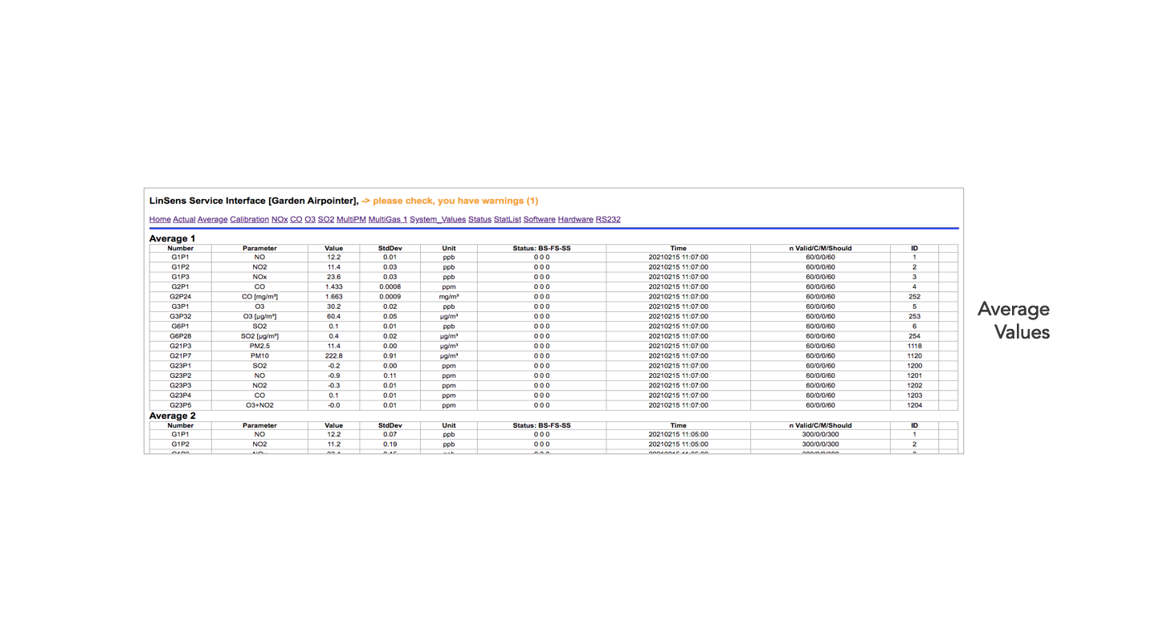
Task: Select the NOx navigation link
Action: coord(280,219)
